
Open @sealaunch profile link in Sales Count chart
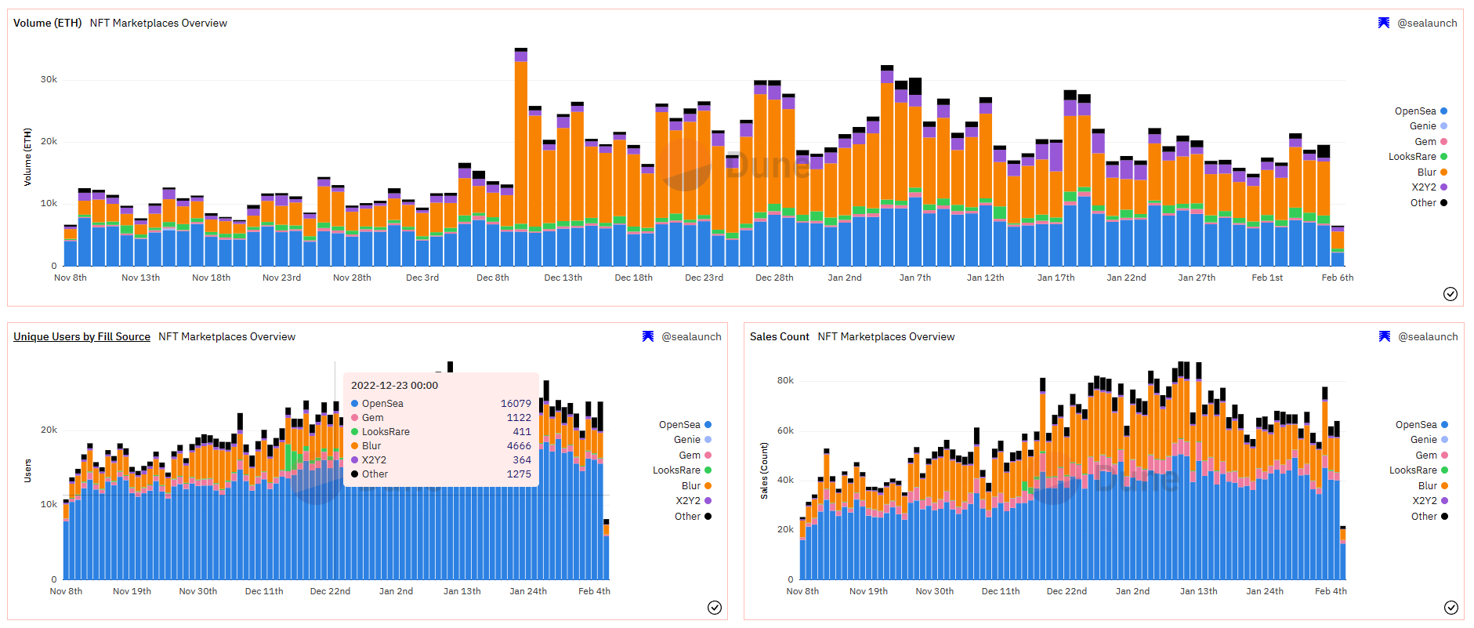[1428, 336]
